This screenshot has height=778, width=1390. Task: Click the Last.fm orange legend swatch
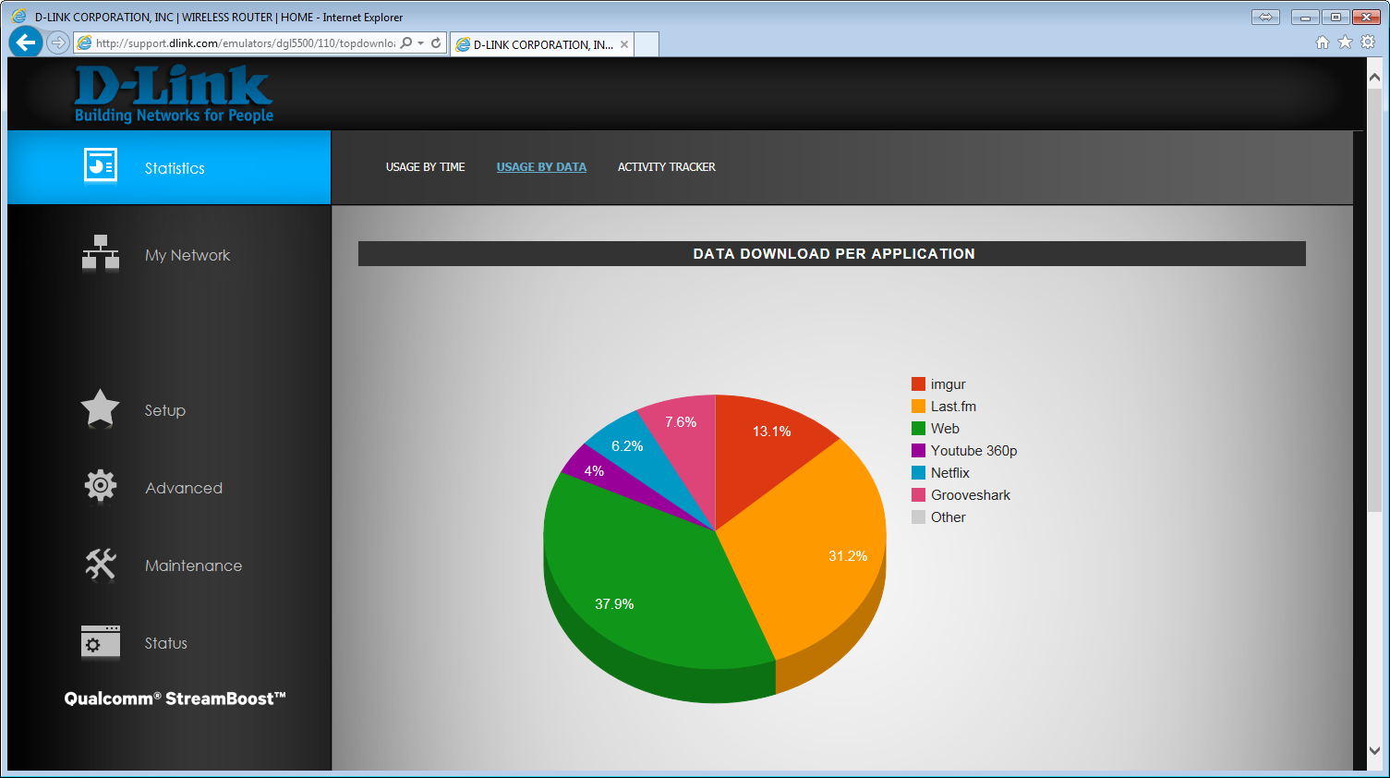click(x=918, y=407)
